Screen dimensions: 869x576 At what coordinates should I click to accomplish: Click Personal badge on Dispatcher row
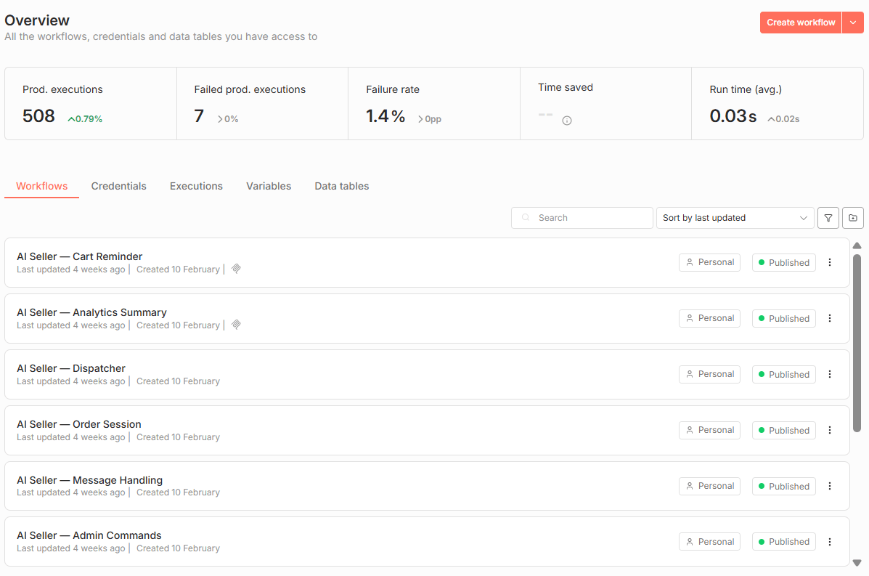pos(709,374)
